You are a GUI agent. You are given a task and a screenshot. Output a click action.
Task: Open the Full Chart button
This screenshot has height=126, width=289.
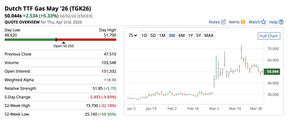(269, 36)
